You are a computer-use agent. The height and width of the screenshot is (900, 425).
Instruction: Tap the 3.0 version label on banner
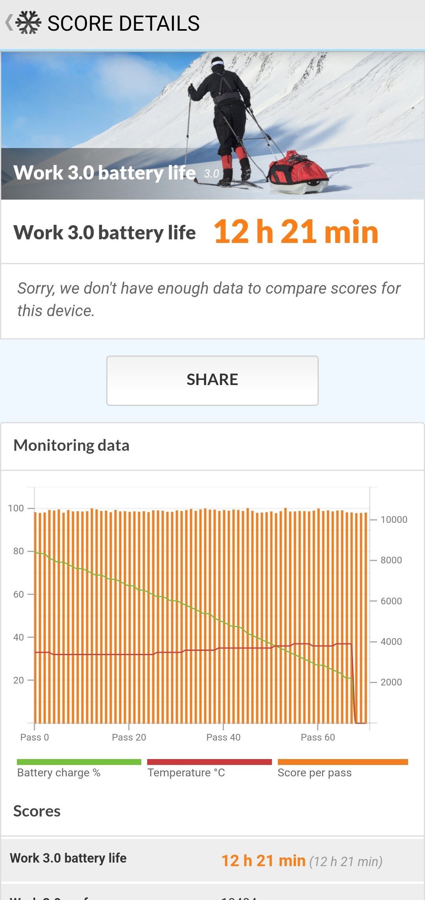coord(212,174)
